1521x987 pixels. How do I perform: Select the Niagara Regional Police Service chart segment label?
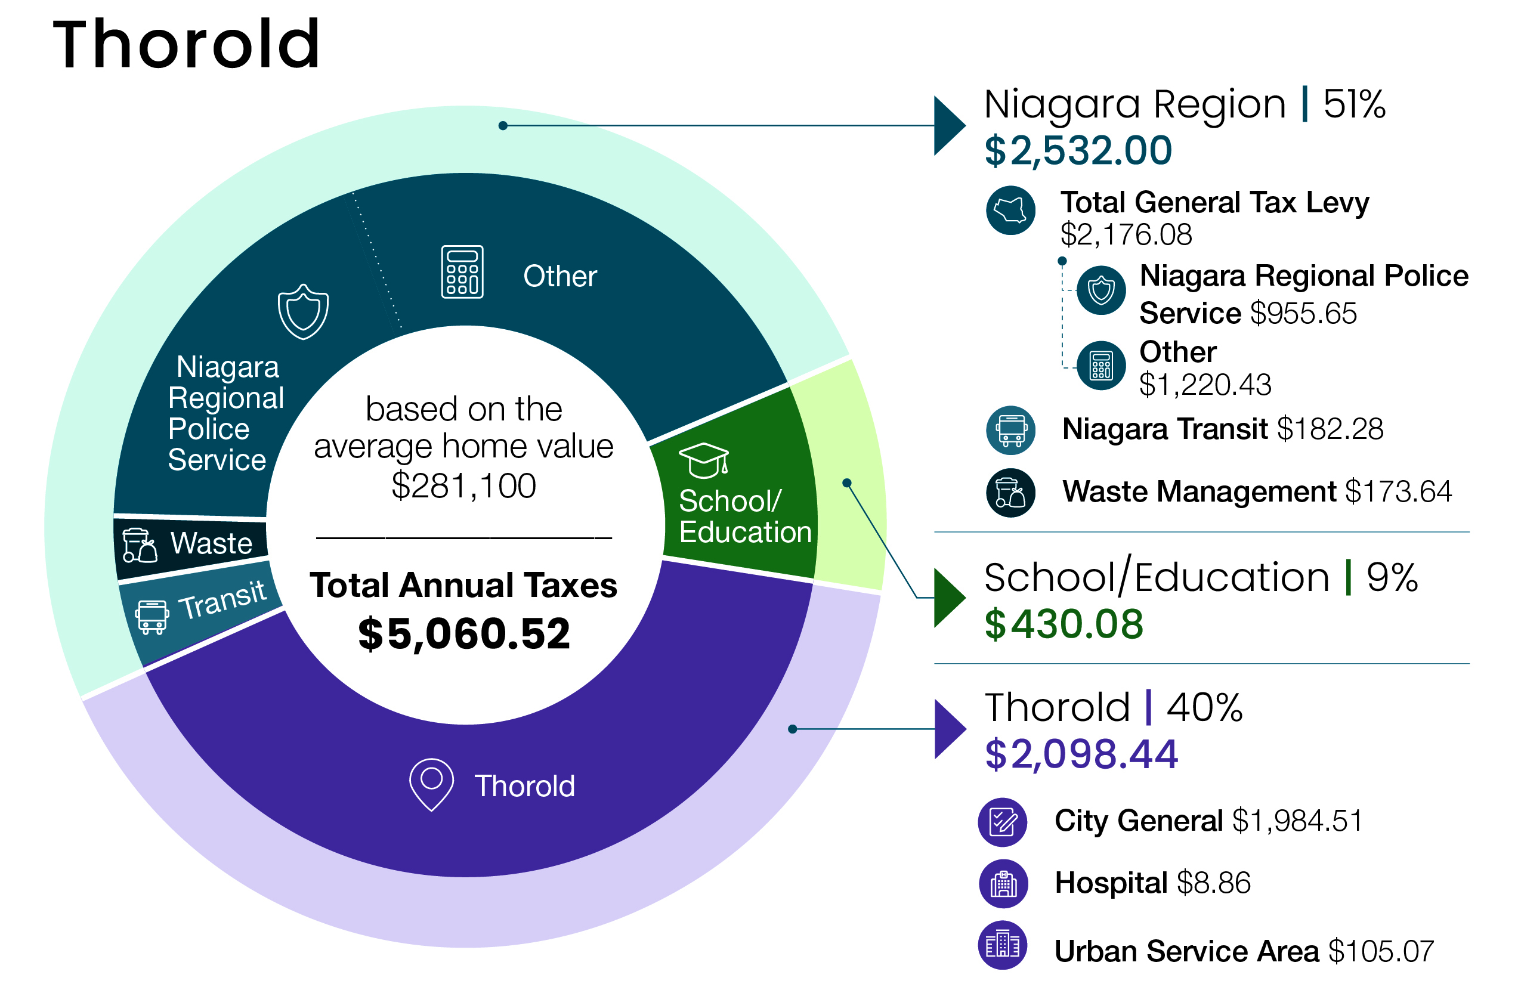225,413
